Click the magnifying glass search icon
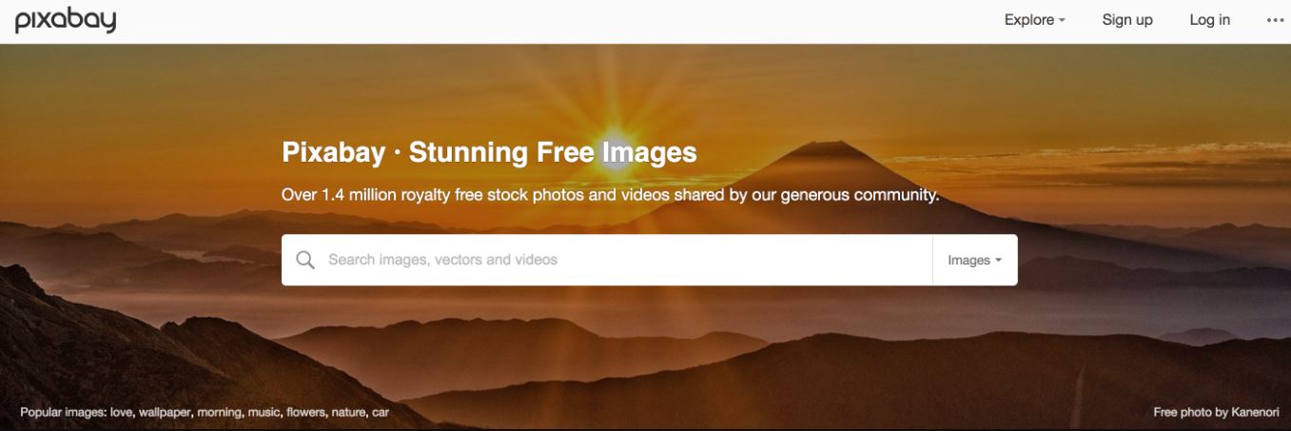The image size is (1291, 431). (305, 260)
